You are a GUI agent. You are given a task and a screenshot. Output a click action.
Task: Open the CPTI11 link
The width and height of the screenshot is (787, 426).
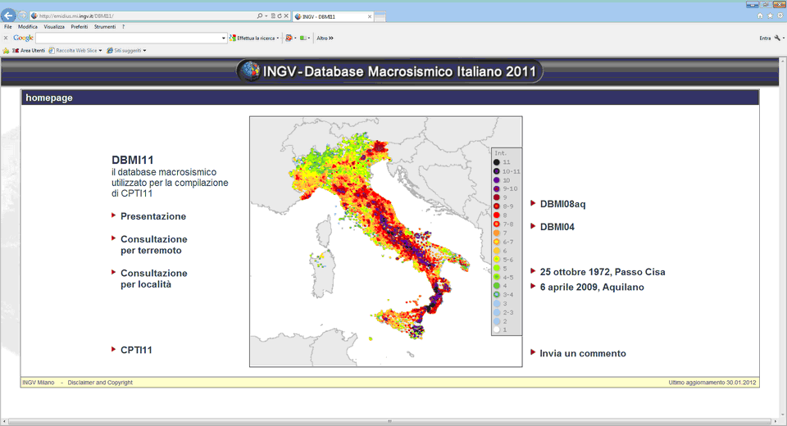136,350
